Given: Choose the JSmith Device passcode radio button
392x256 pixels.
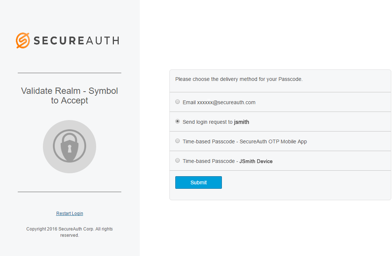Looking at the screenshot, I should tap(178, 160).
